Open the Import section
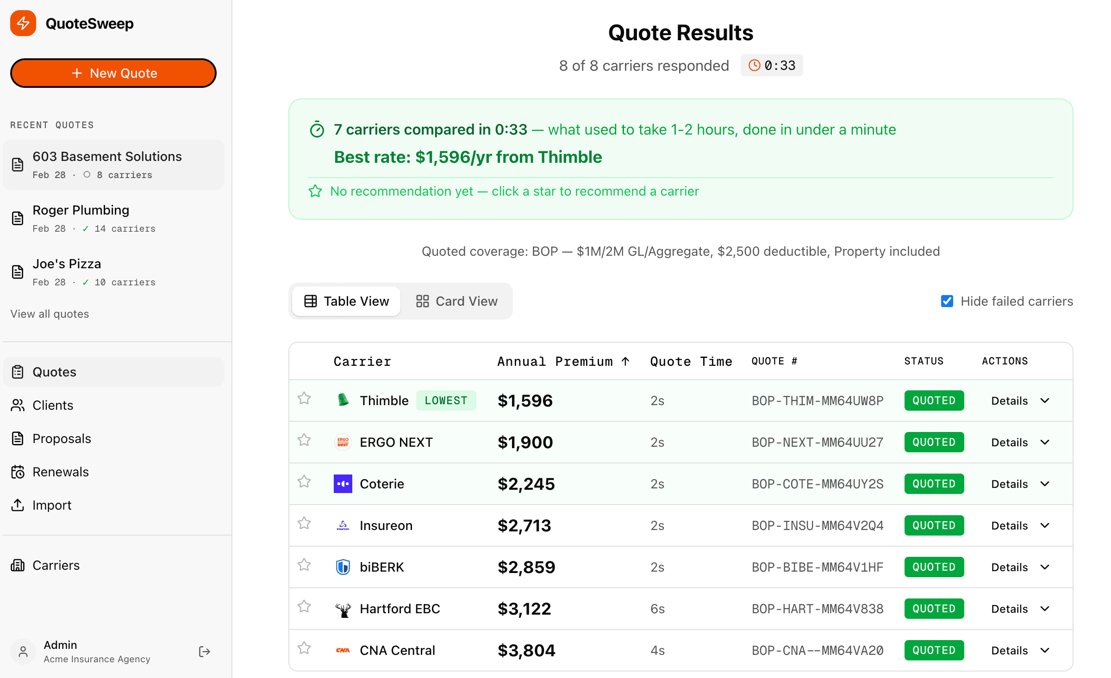This screenshot has width=1111, height=678. point(51,505)
